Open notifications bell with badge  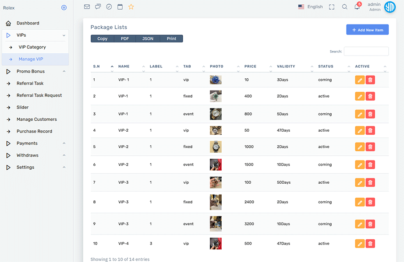tap(357, 7)
